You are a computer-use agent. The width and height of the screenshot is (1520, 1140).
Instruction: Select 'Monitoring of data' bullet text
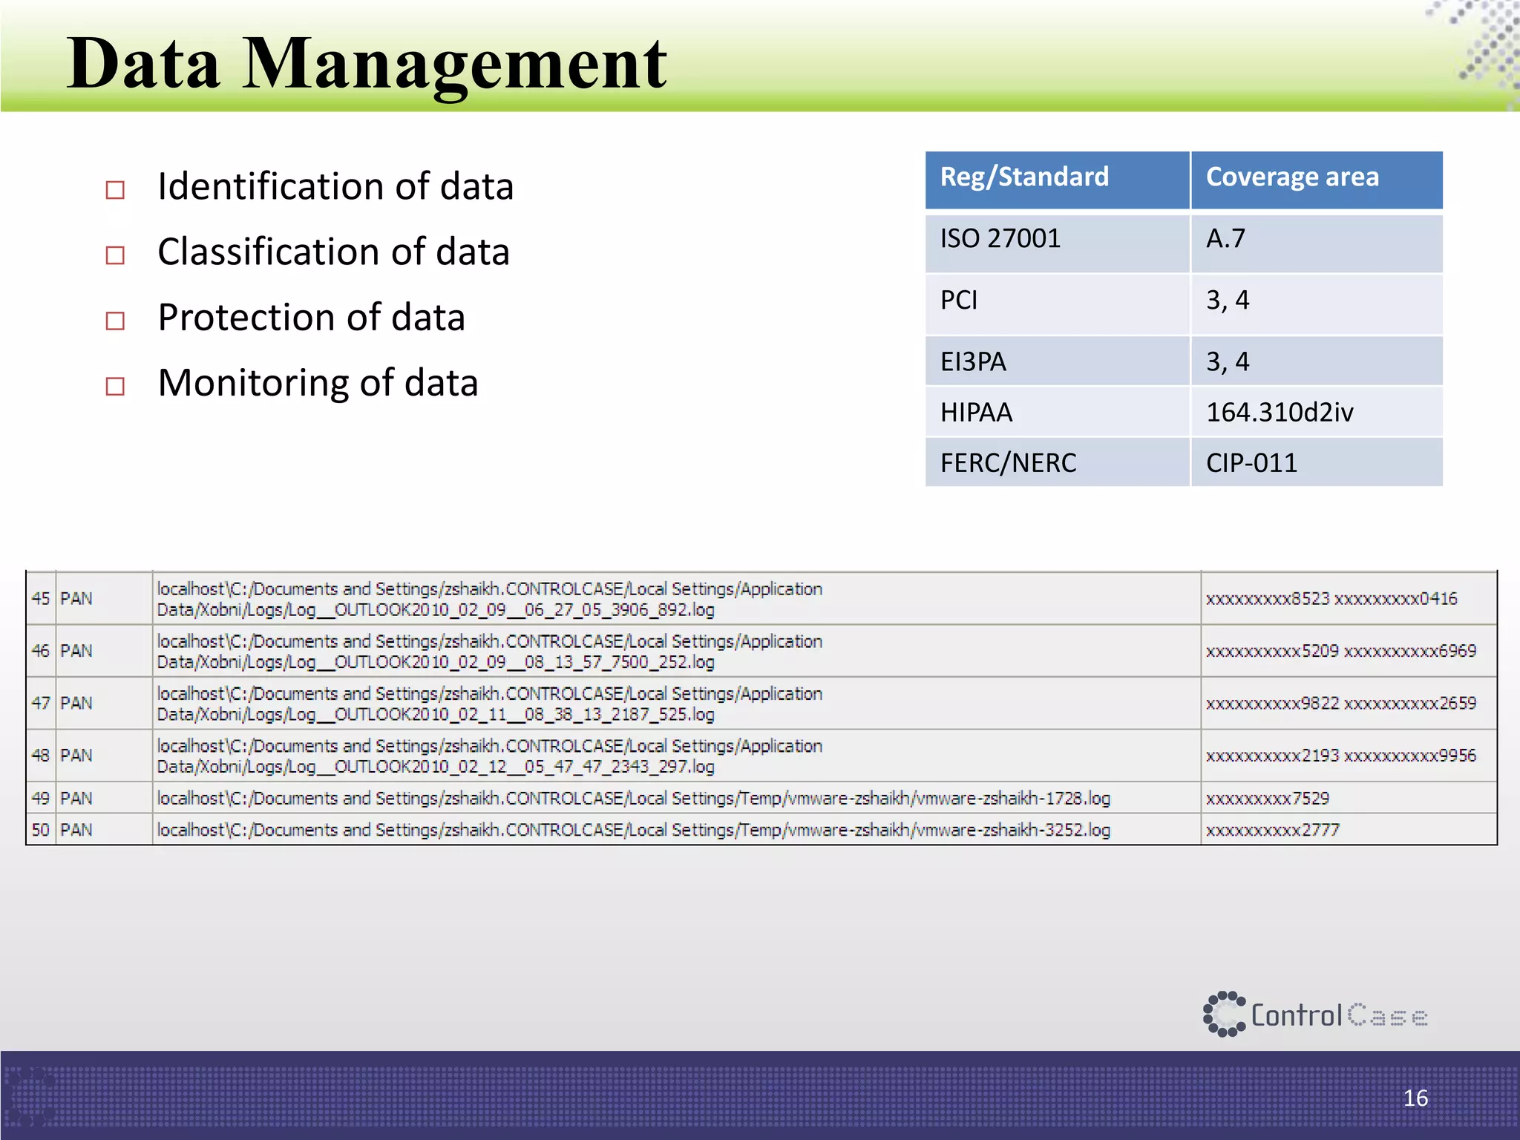[318, 383]
